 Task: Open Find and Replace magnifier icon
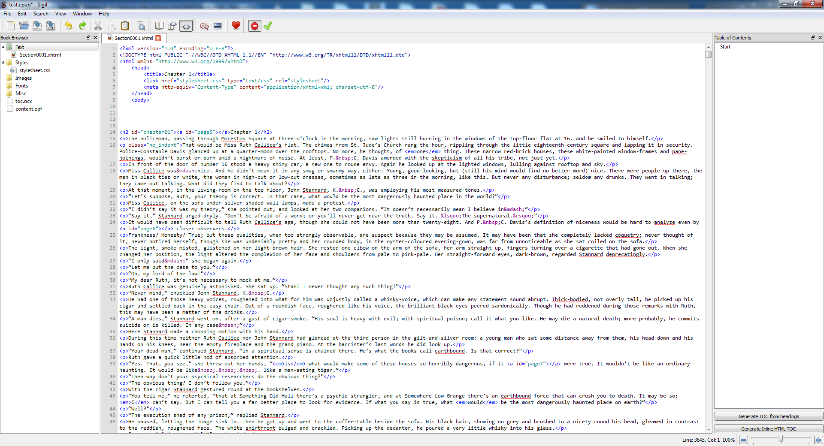click(141, 26)
